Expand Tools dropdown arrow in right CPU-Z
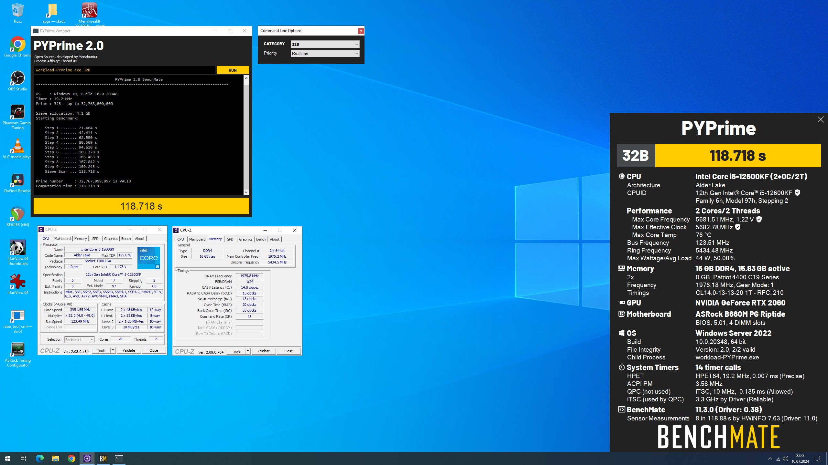Screen dimensions: 828x465 click(248, 351)
